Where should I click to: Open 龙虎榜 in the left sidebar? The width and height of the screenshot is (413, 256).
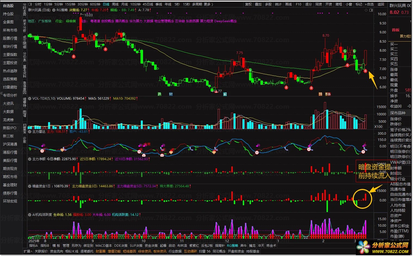point(8,119)
